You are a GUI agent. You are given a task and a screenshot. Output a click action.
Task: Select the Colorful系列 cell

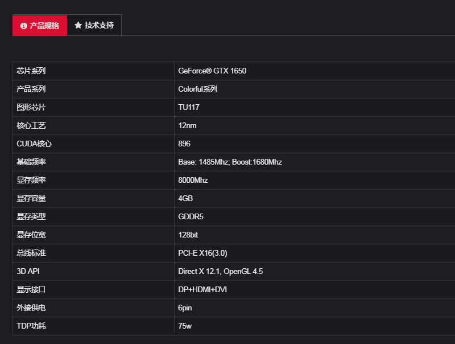point(198,89)
